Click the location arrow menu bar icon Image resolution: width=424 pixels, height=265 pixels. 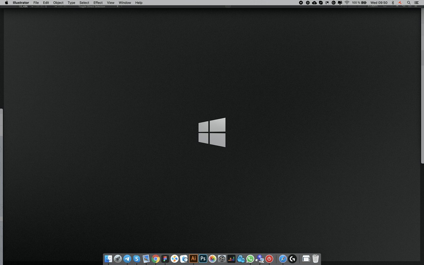click(x=301, y=3)
